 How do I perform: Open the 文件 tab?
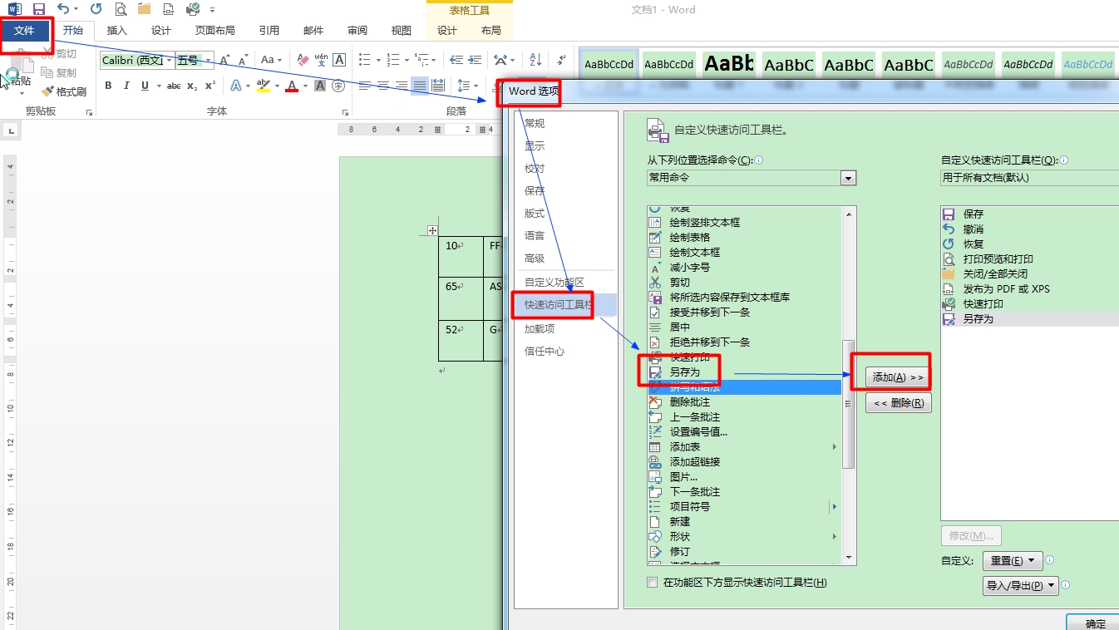(x=25, y=31)
